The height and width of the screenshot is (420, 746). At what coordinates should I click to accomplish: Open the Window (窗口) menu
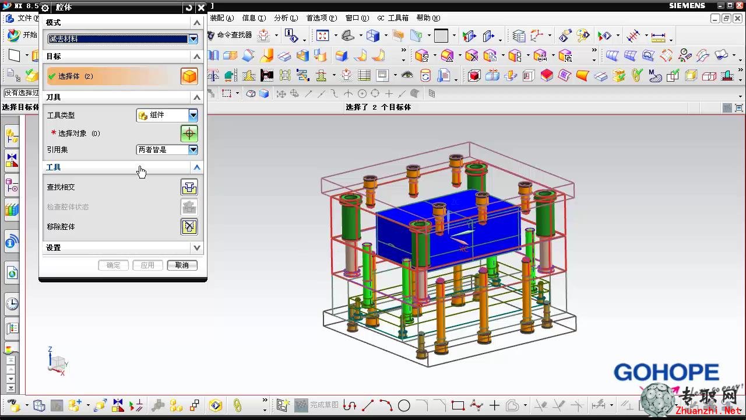pos(357,18)
